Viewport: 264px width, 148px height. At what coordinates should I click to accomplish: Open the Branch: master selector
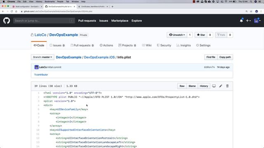(42, 57)
